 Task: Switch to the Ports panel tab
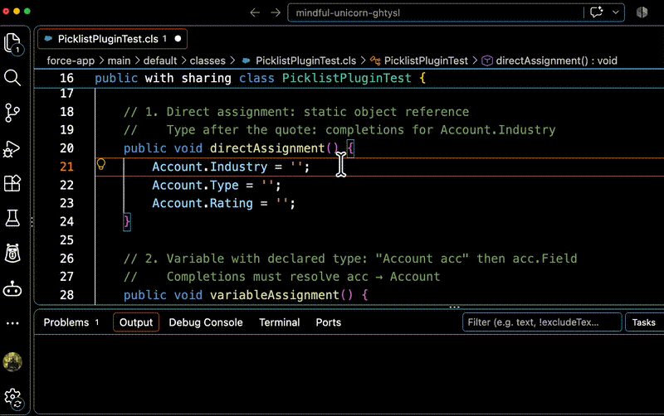328,322
